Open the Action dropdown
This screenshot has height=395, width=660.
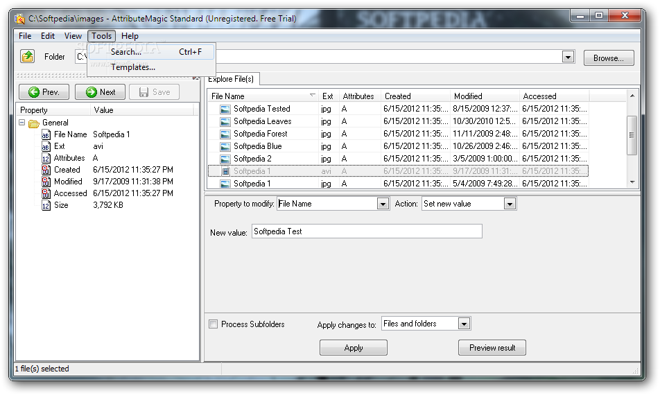click(x=510, y=204)
